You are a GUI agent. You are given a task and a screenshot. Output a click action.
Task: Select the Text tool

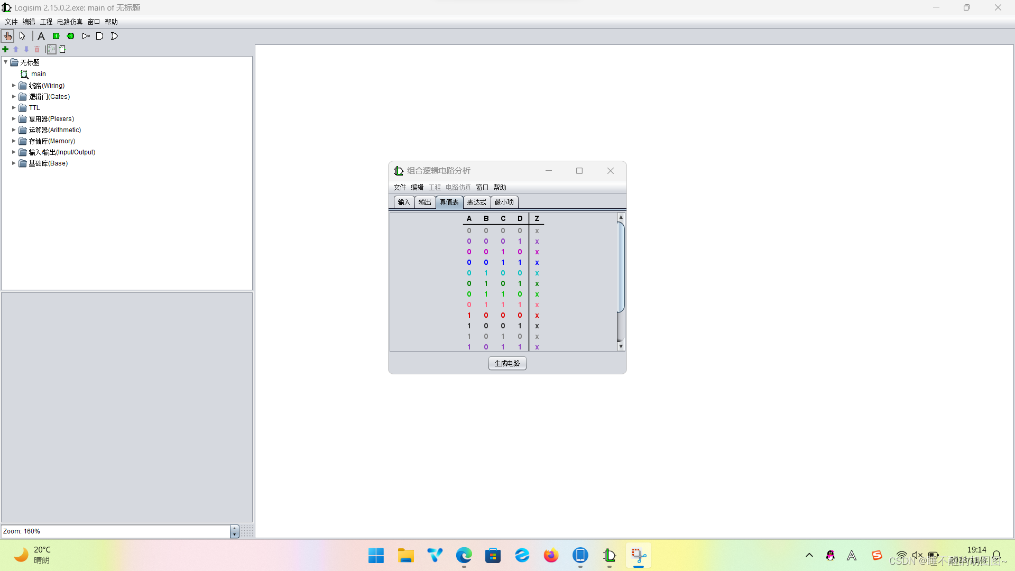pyautogui.click(x=41, y=36)
